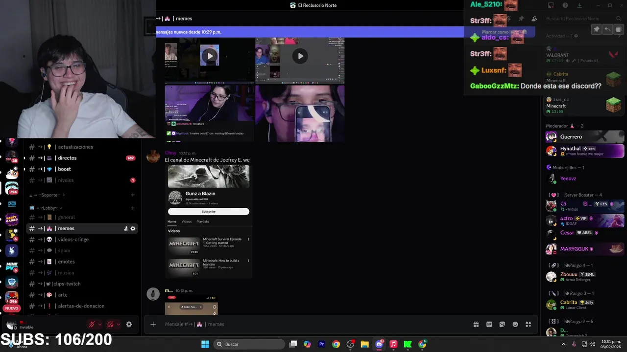The height and width of the screenshot is (352, 627).
Task: Open member Zbouuu profile
Action: (584, 277)
